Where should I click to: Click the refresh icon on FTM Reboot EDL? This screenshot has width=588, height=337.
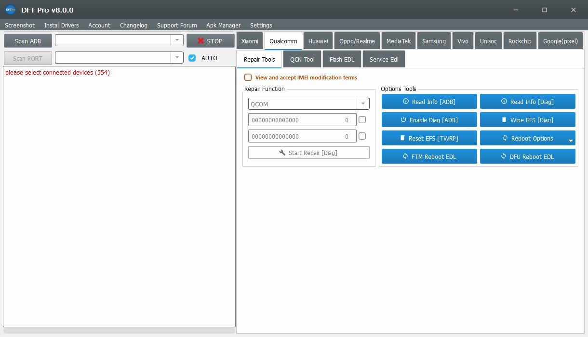tap(405, 156)
